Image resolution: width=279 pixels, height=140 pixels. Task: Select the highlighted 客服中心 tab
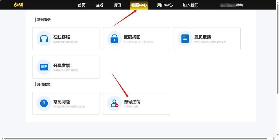(x=139, y=5)
